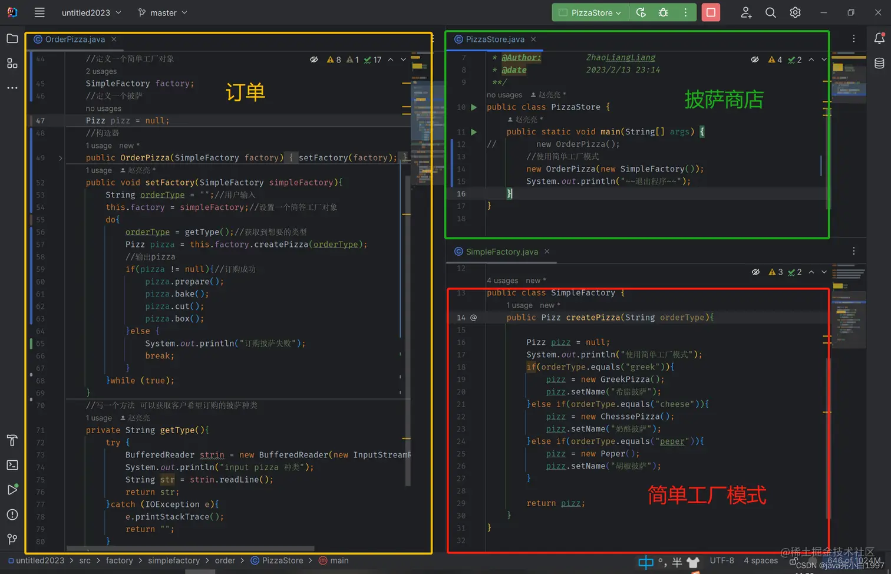Open the master branch dropdown
Image resolution: width=891 pixels, height=574 pixels.
(x=163, y=12)
